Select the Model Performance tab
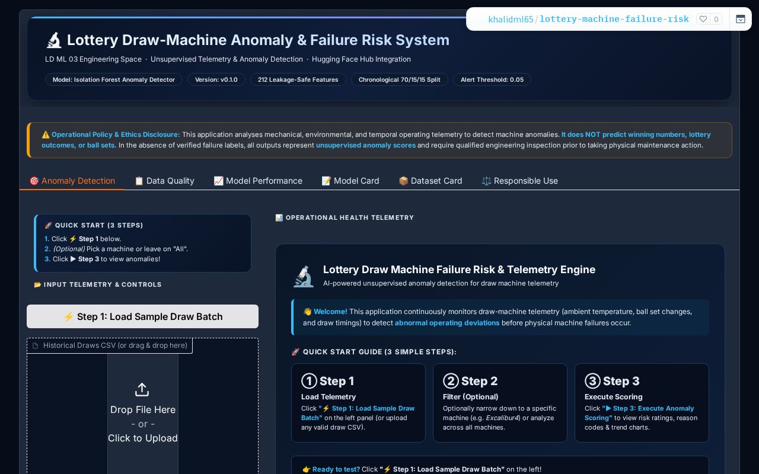759x474 pixels. pyautogui.click(x=258, y=181)
